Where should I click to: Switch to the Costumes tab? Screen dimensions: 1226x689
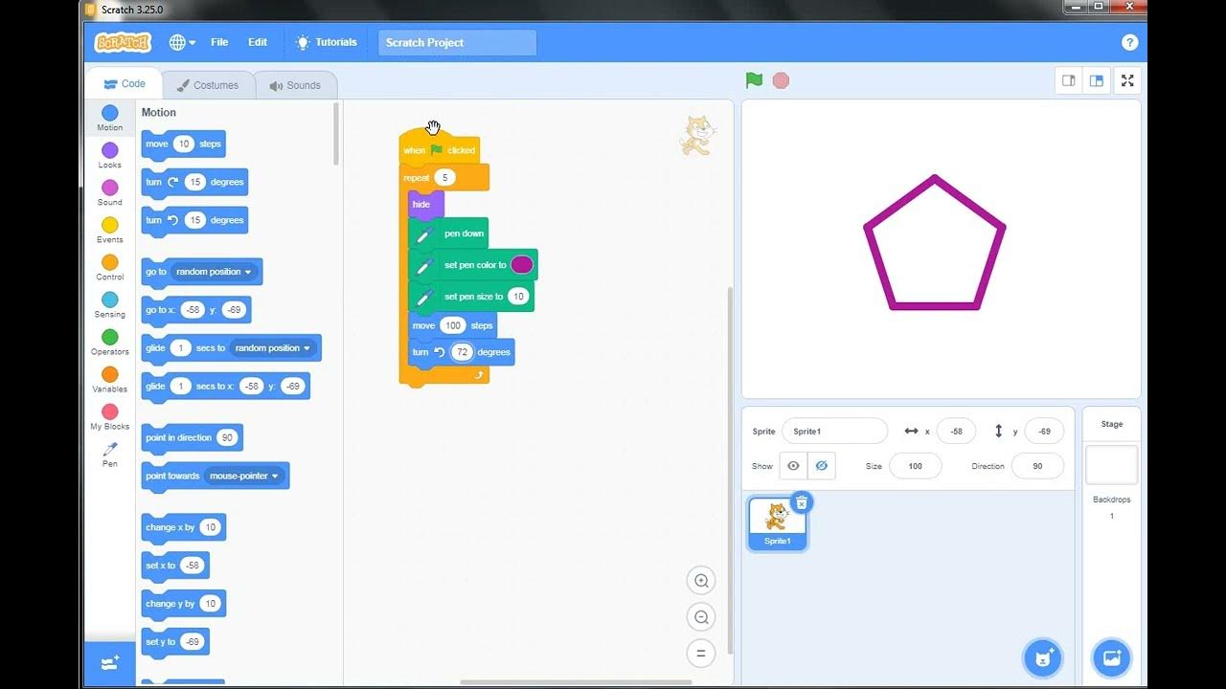coord(208,85)
